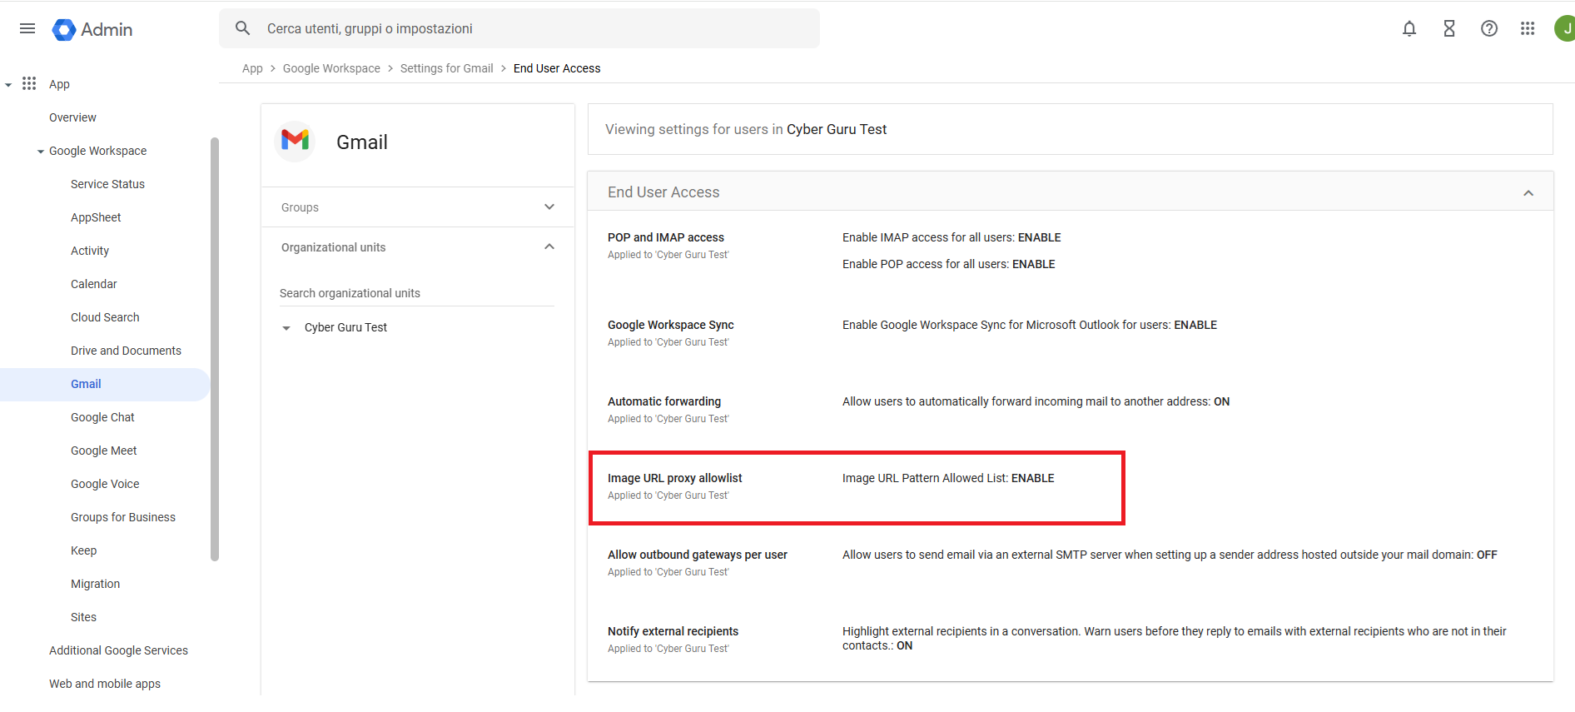Open Activity in sidebar
1575x712 pixels.
tap(90, 251)
